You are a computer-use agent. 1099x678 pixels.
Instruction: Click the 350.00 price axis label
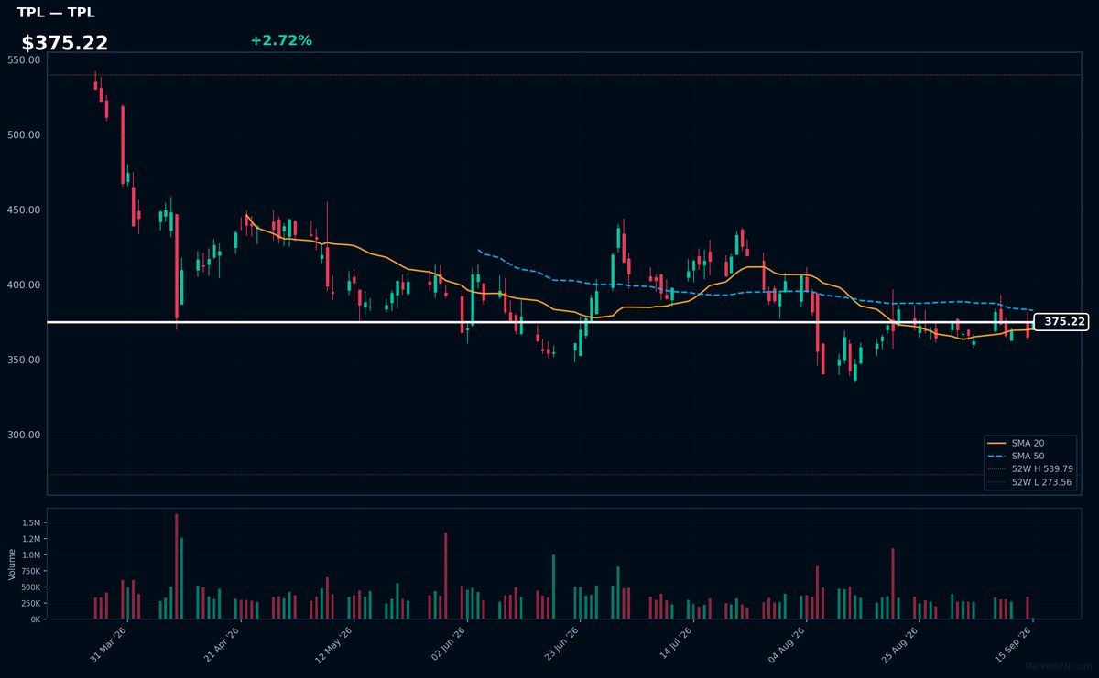coord(24,361)
